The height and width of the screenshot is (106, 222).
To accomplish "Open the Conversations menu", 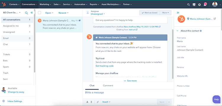I will [x=30, y=4].
